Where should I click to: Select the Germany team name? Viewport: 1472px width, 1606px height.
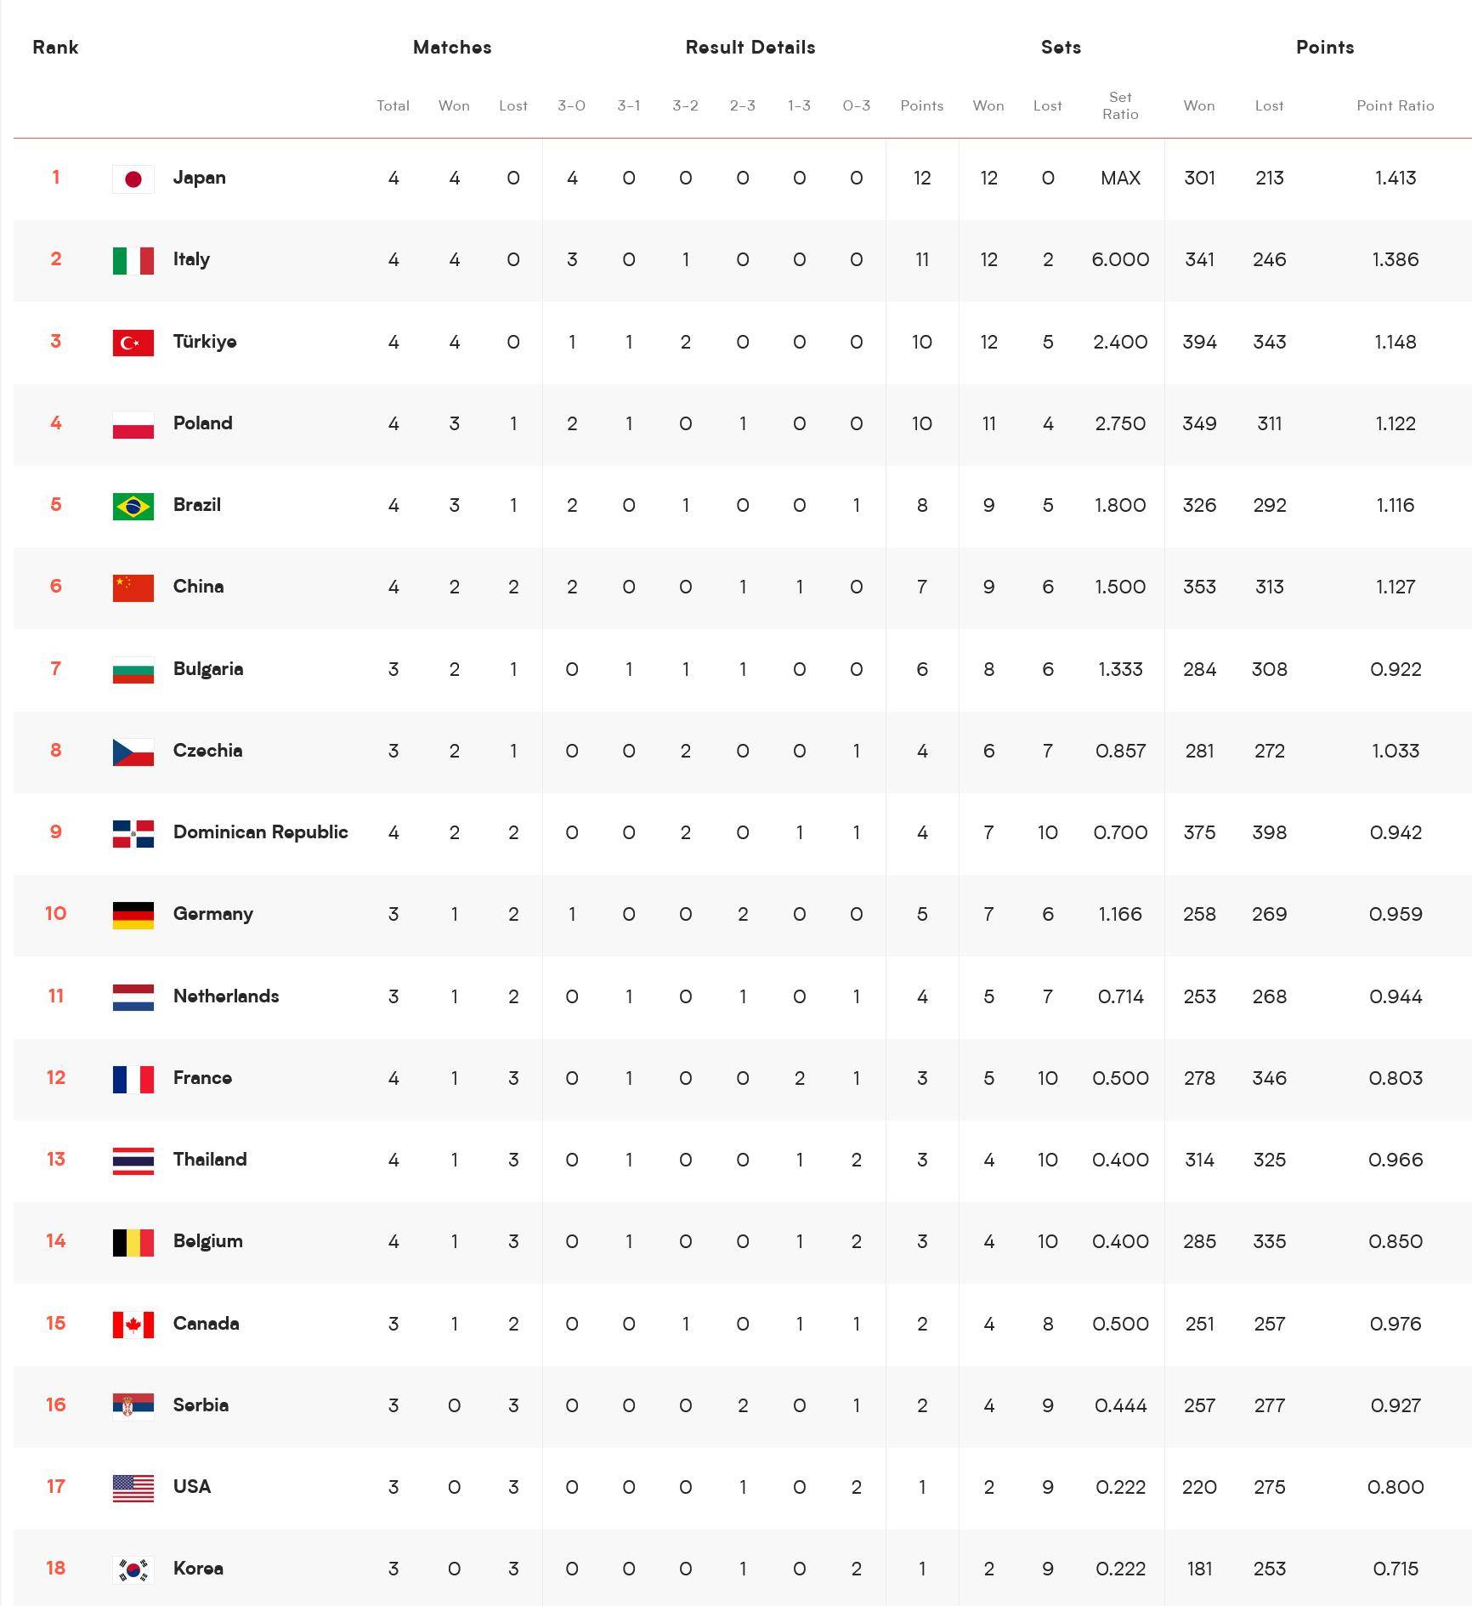212,914
